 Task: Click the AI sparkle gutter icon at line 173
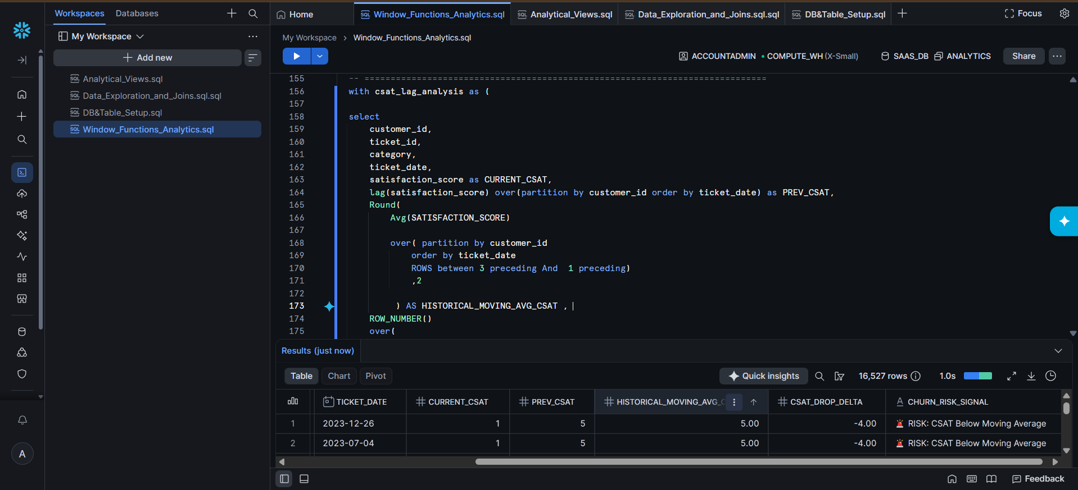[x=329, y=306]
